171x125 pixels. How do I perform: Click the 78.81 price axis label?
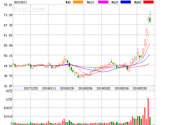point(8,5)
